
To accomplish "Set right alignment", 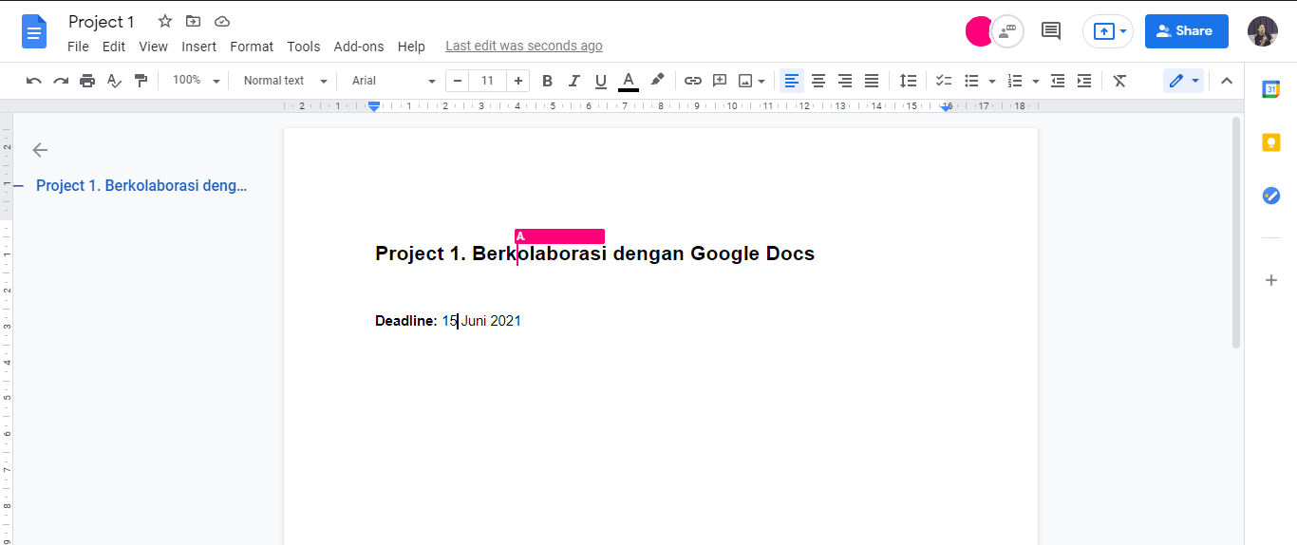I will pyautogui.click(x=845, y=81).
